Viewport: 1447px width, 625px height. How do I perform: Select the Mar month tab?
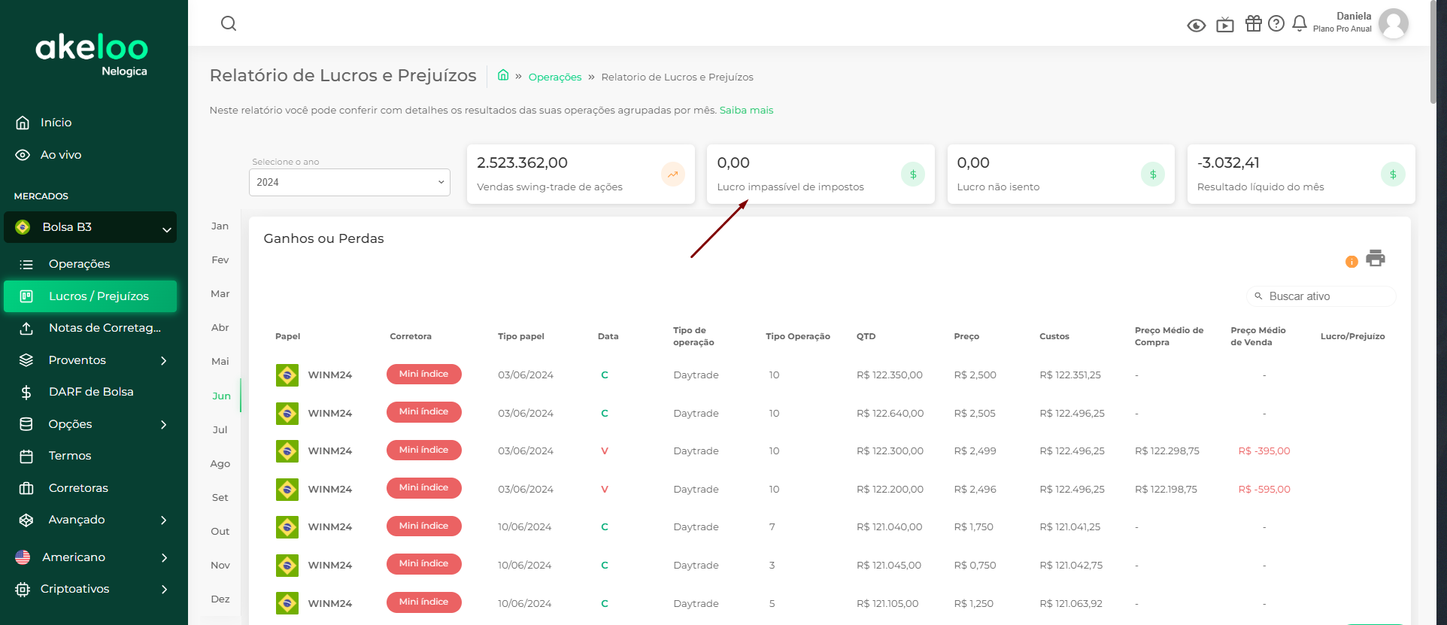coord(220,293)
